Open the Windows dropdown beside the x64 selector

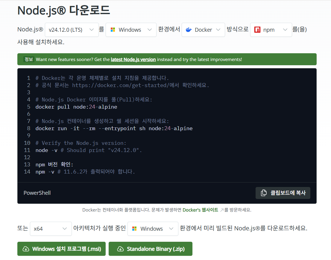[x=153, y=229]
